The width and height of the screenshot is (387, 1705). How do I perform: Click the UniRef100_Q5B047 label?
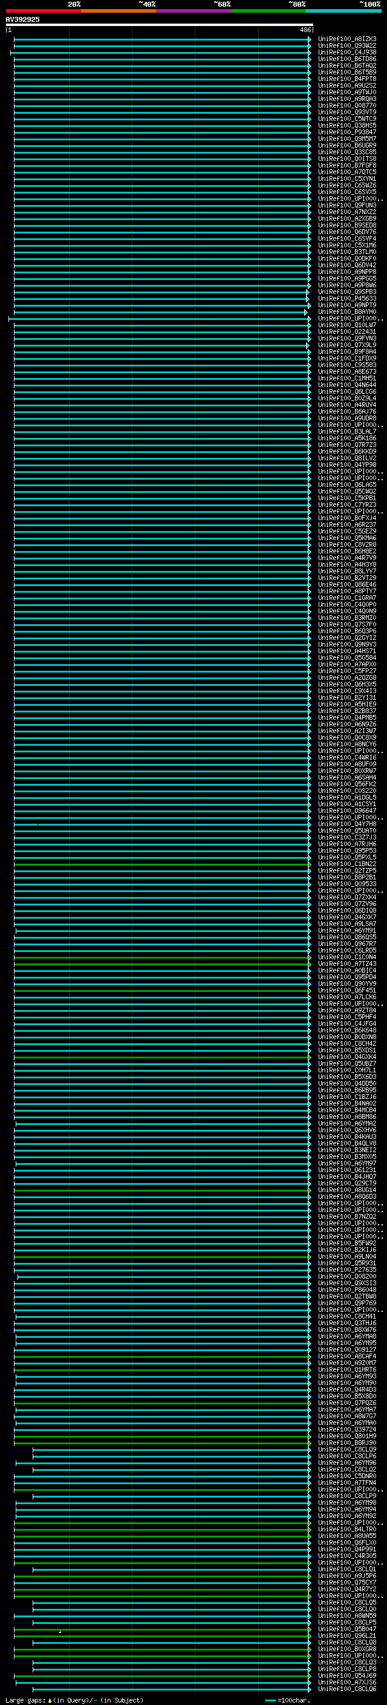(347, 1629)
